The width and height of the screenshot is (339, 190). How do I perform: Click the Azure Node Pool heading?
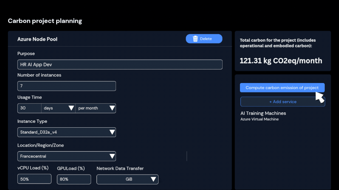click(37, 39)
